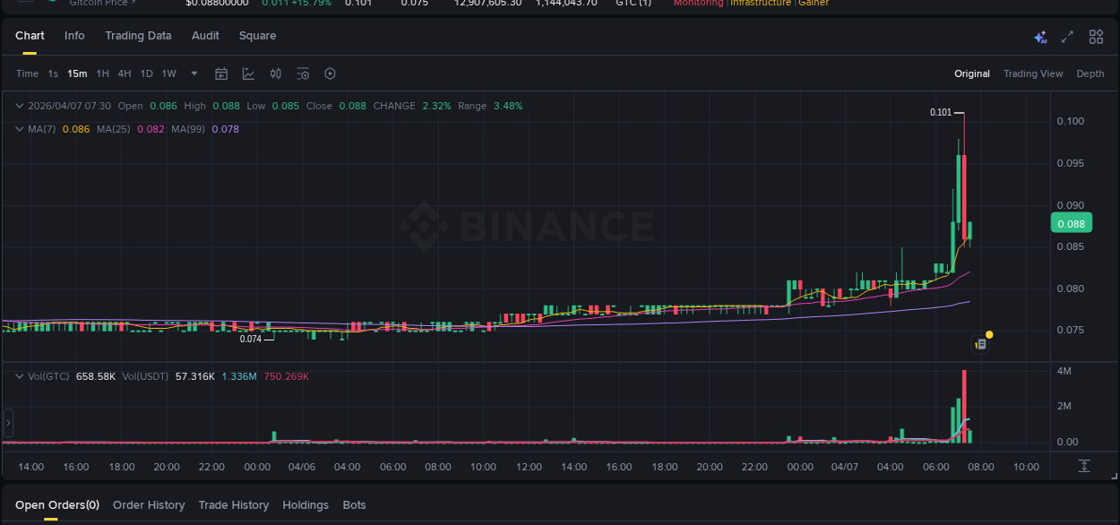This screenshot has width=1120, height=525.
Task: Expand chart to fullscreen with arrow icon
Action: [x=1066, y=37]
